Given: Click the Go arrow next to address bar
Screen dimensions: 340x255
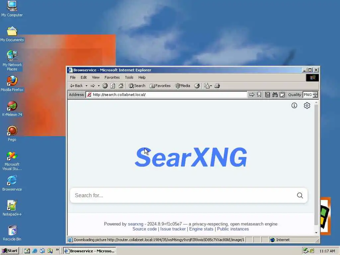Looking at the screenshot, I should click(252, 95).
